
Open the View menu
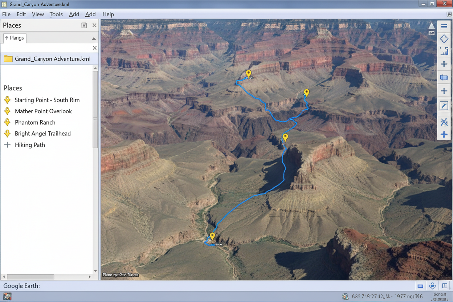[x=38, y=14]
